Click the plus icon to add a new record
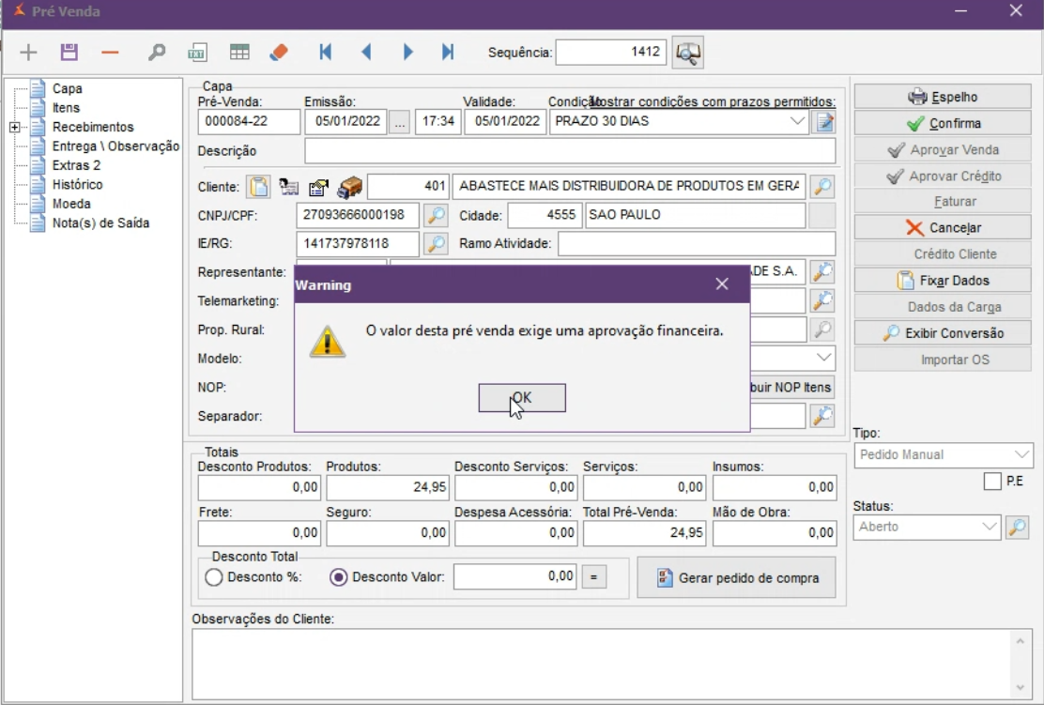This screenshot has height=705, width=1044. 28,52
